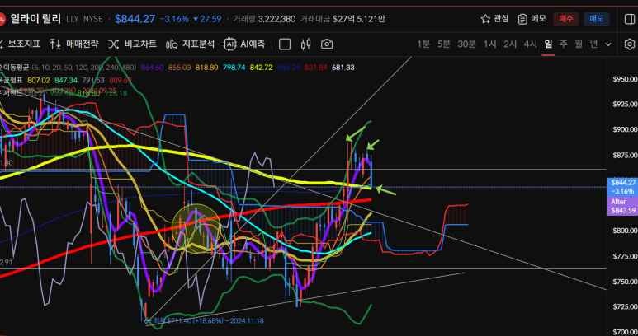The image size is (638, 336).
Task: Select the 30분 timeframe
Action: (x=466, y=44)
